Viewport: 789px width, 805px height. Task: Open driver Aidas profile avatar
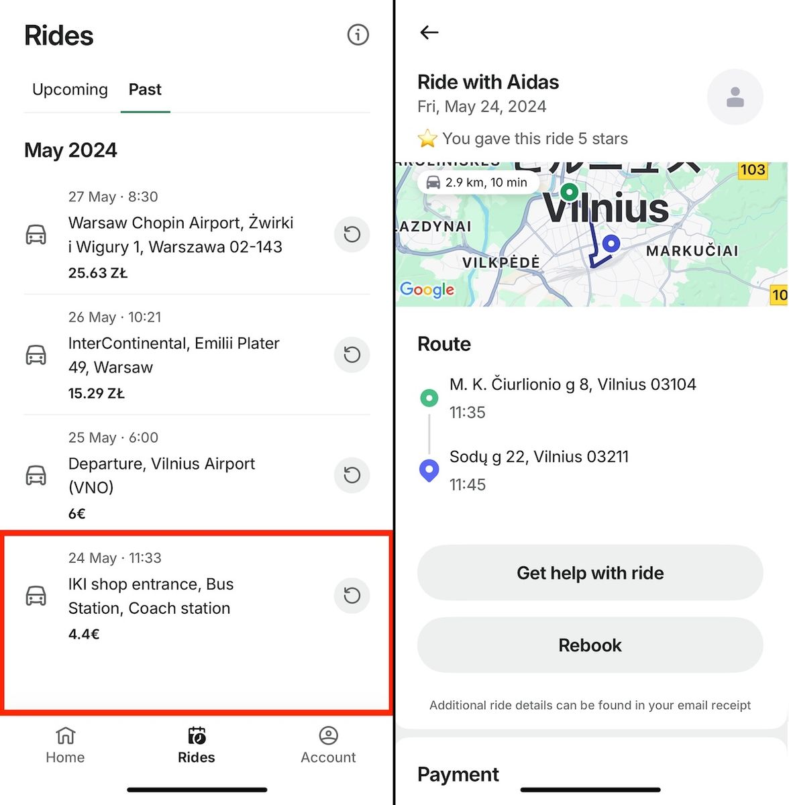coord(735,97)
